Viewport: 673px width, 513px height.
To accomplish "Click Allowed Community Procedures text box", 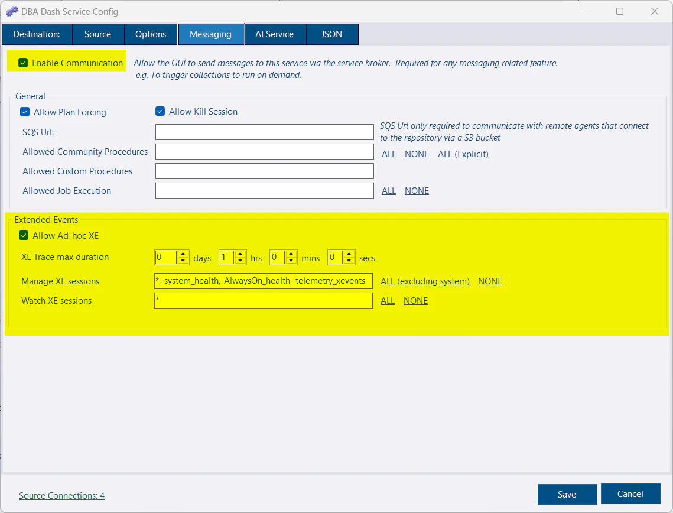I will tap(264, 152).
